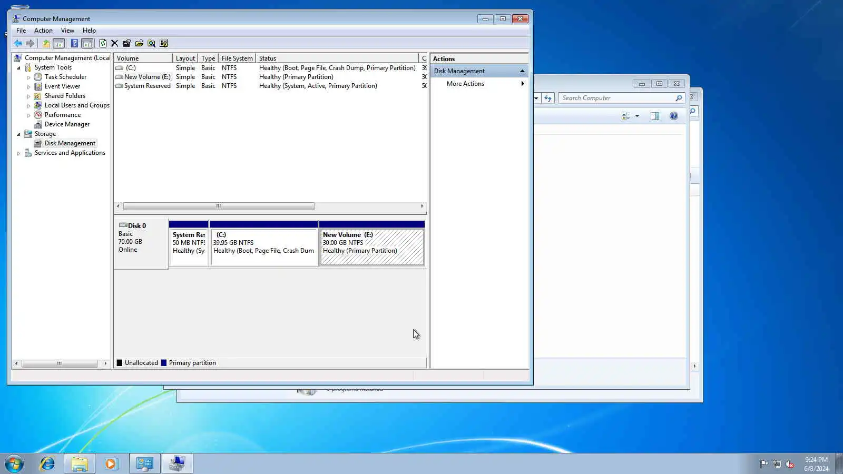Expand the Shared Folders node
This screenshot has width=843, height=474.
28,96
